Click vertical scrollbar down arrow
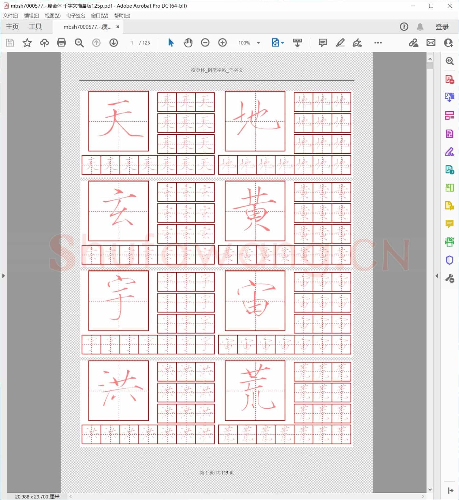459x500 pixels. pyautogui.click(x=430, y=490)
